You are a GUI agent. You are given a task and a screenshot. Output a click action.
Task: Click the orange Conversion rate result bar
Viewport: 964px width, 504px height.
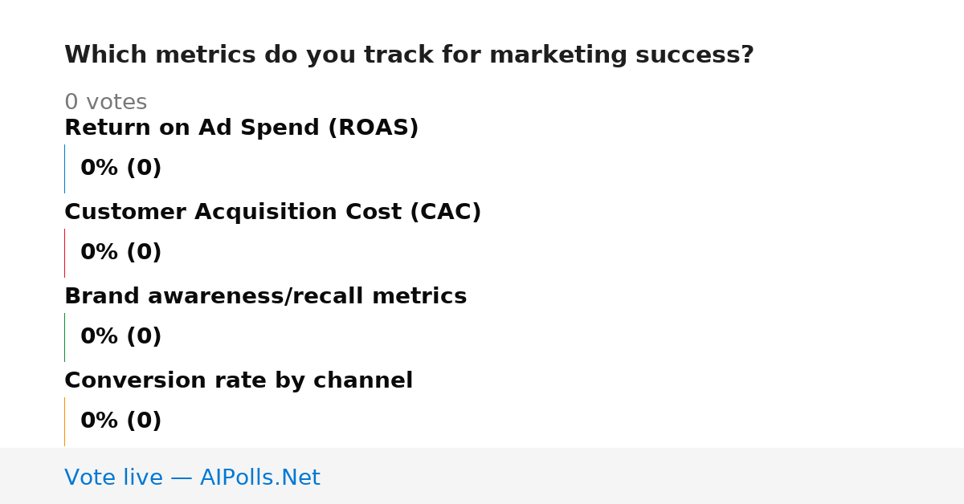coord(64,421)
